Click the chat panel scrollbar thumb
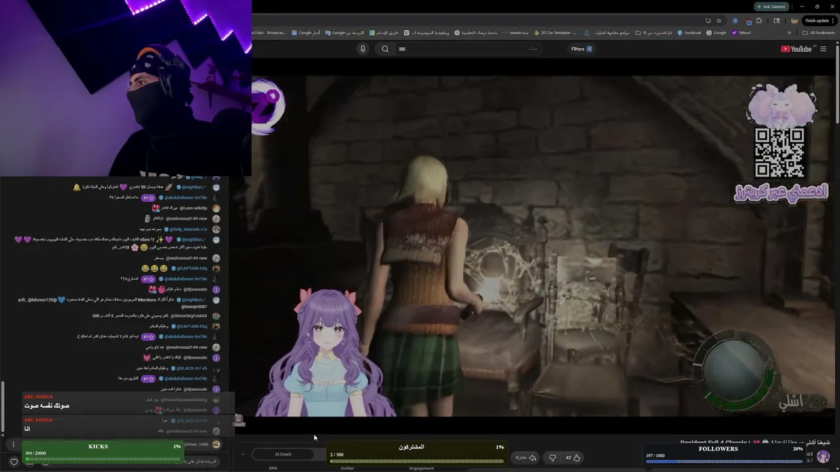Screen dimensions: 840x472 3,408
